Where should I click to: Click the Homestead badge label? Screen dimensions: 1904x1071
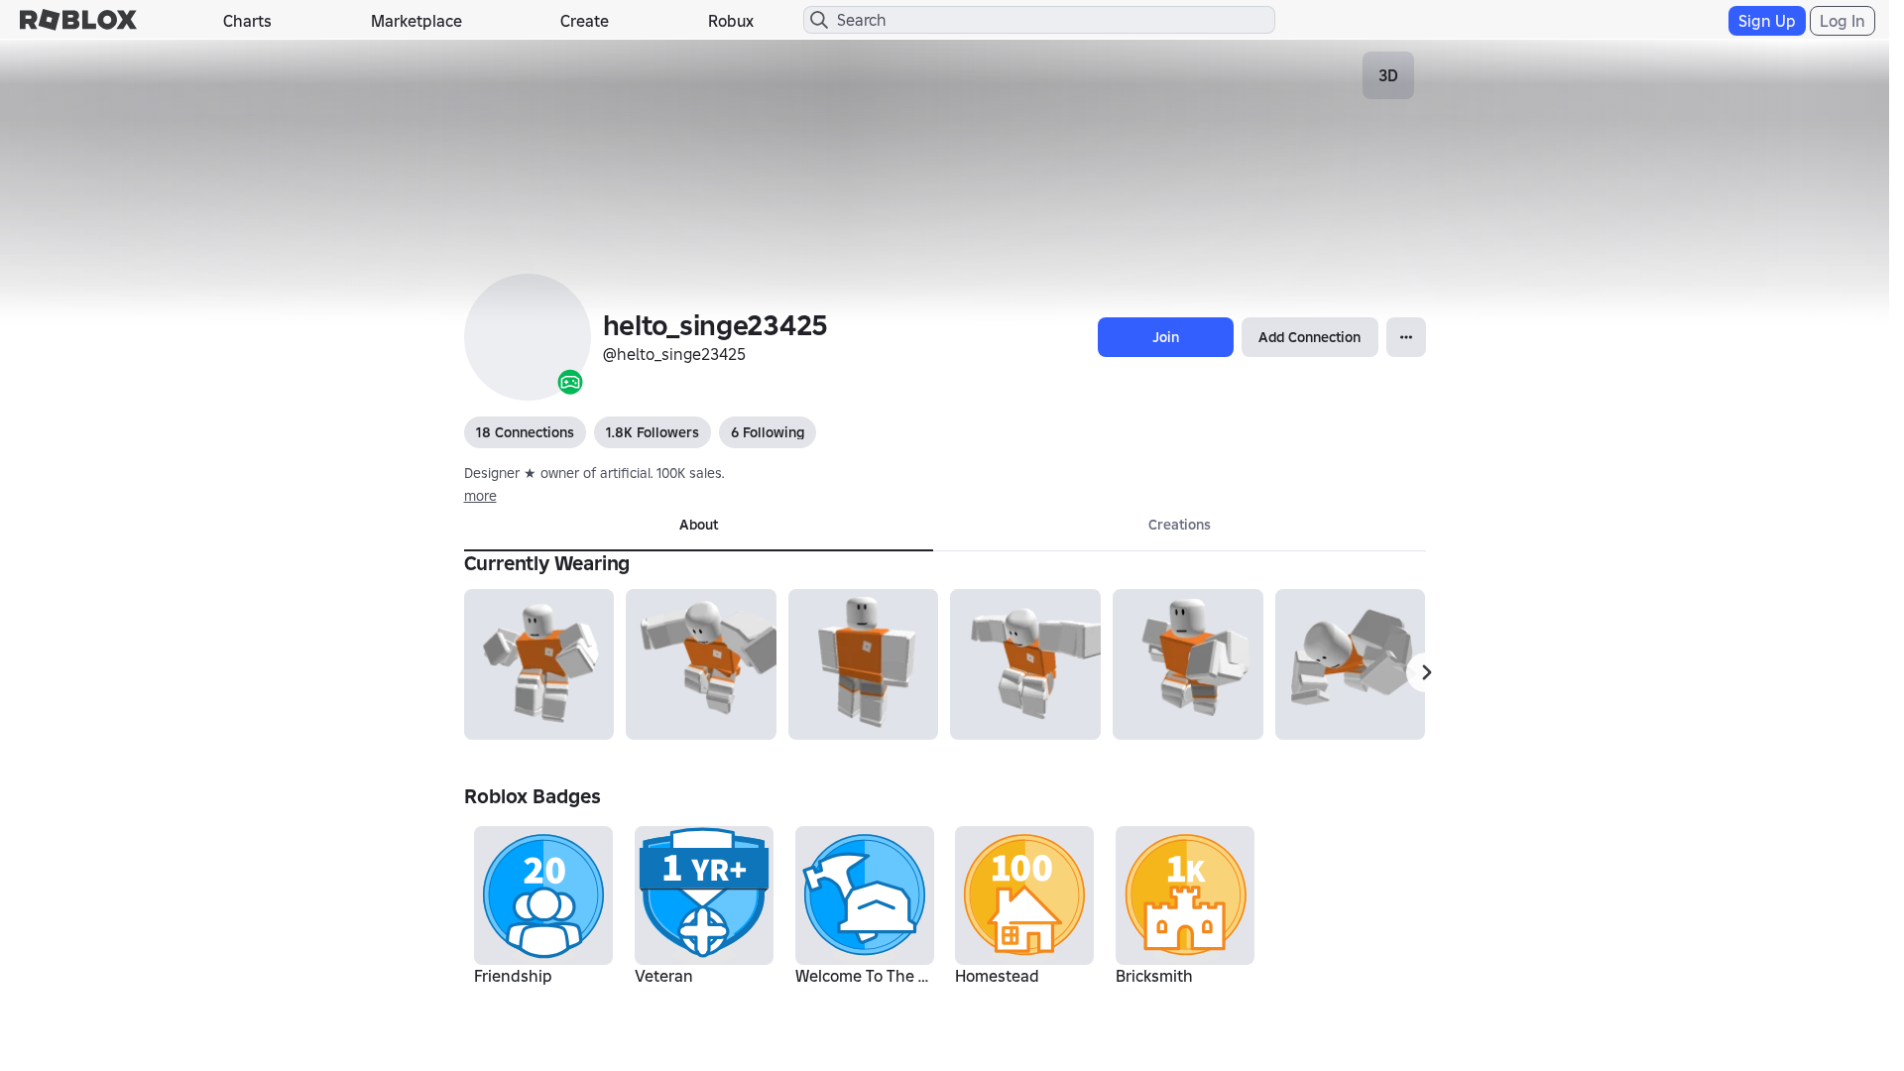coord(997,976)
